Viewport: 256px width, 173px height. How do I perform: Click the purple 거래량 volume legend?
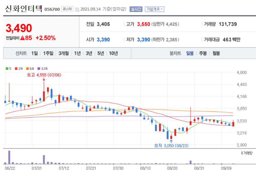pyautogui.click(x=247, y=153)
